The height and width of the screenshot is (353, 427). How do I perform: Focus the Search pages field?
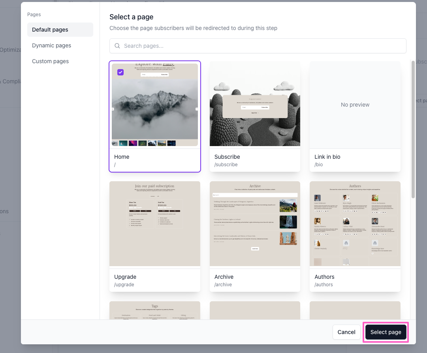click(258, 46)
